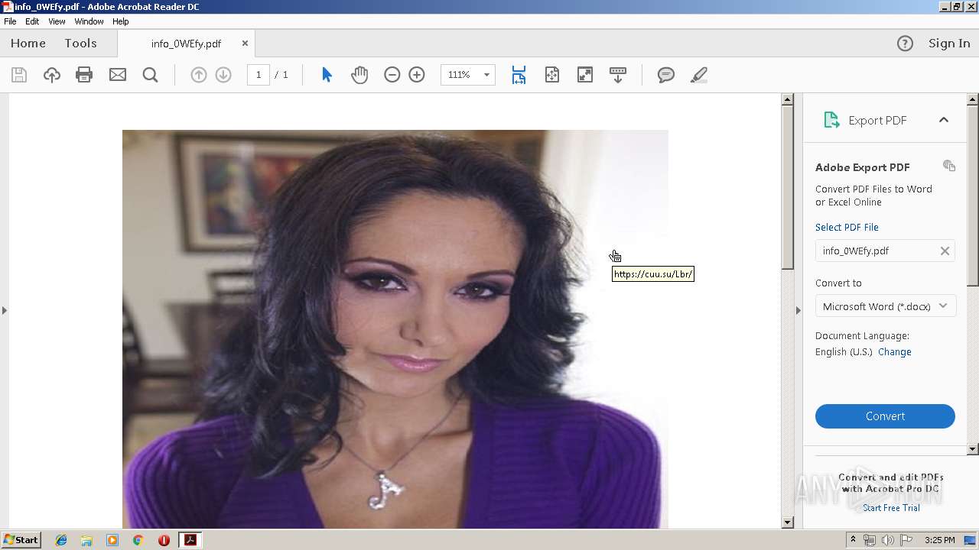Go to previous page arrow

198,75
